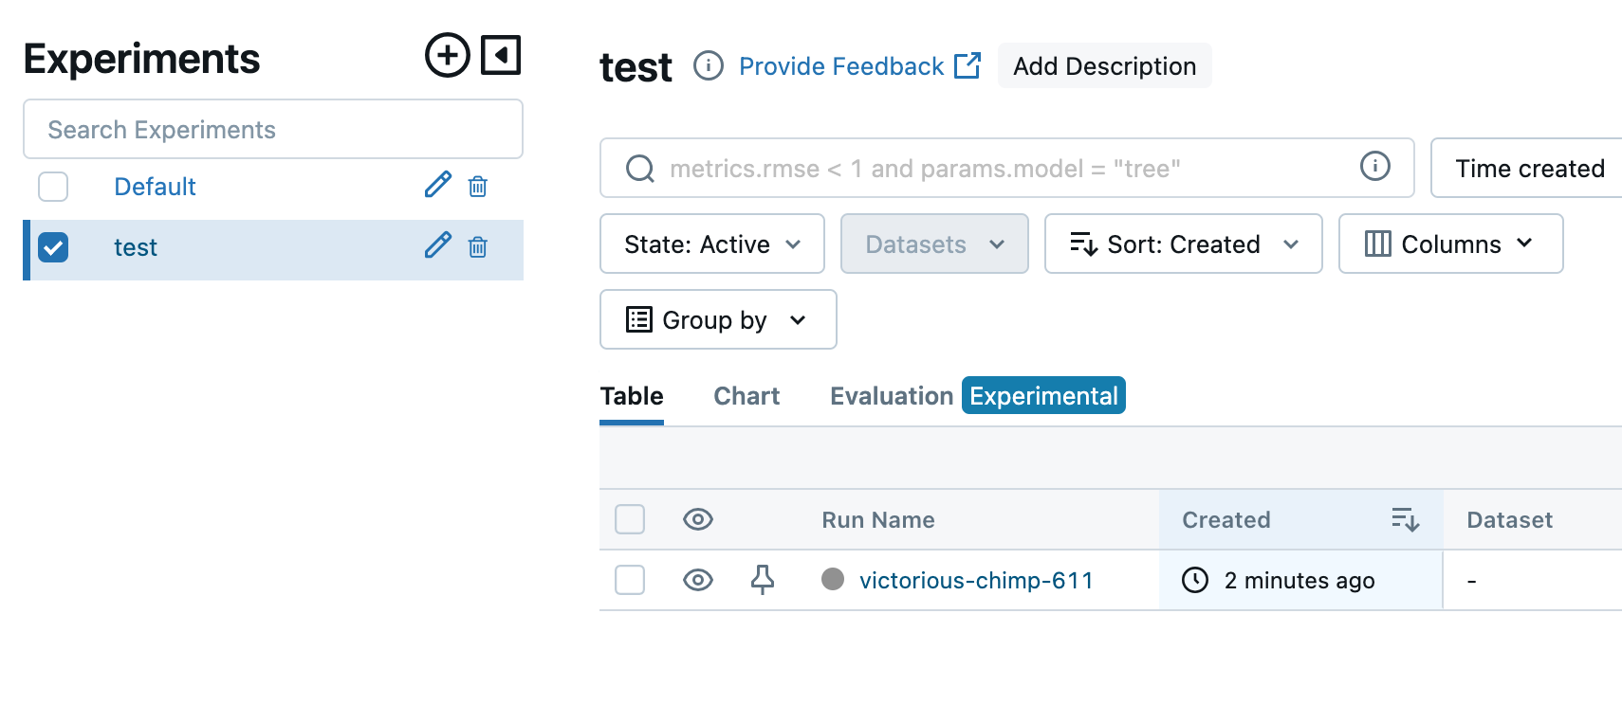Expand the Sort: Created dropdown
The height and width of the screenshot is (722, 1622).
point(1183,244)
